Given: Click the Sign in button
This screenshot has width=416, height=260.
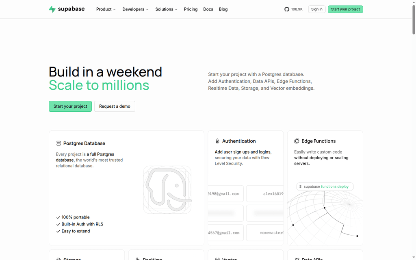Looking at the screenshot, I should click(317, 9).
